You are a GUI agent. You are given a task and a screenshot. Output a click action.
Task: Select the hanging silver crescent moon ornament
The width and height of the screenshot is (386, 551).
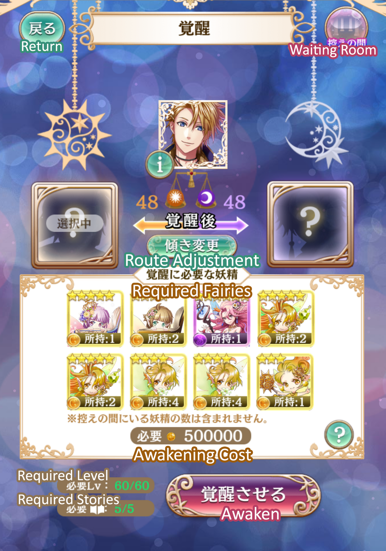click(316, 133)
